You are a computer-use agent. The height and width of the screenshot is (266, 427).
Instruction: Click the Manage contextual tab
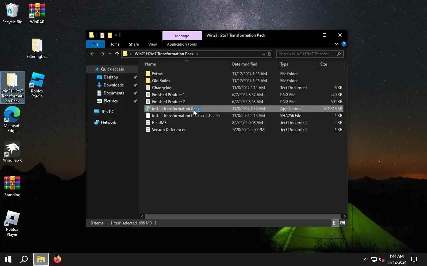(x=182, y=36)
